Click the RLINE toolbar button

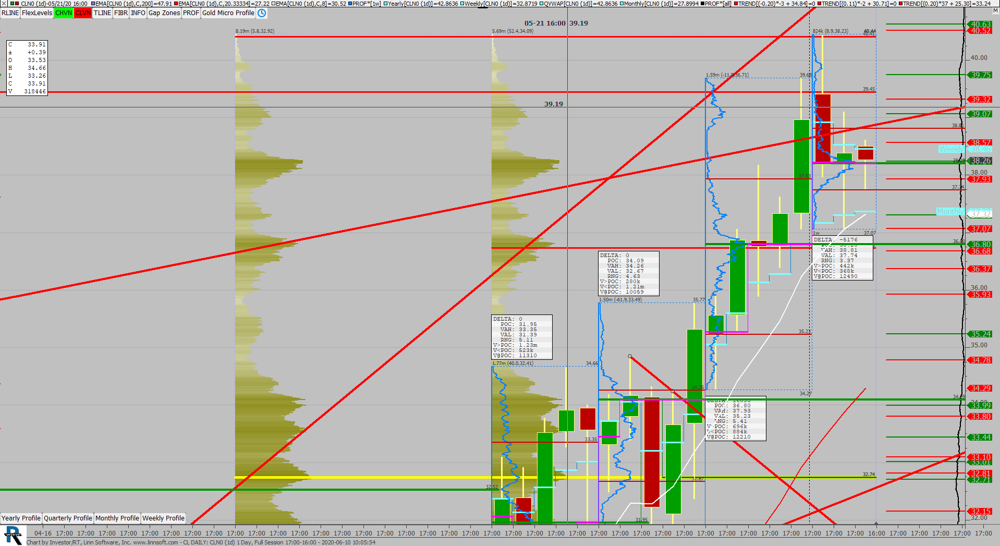(10, 13)
